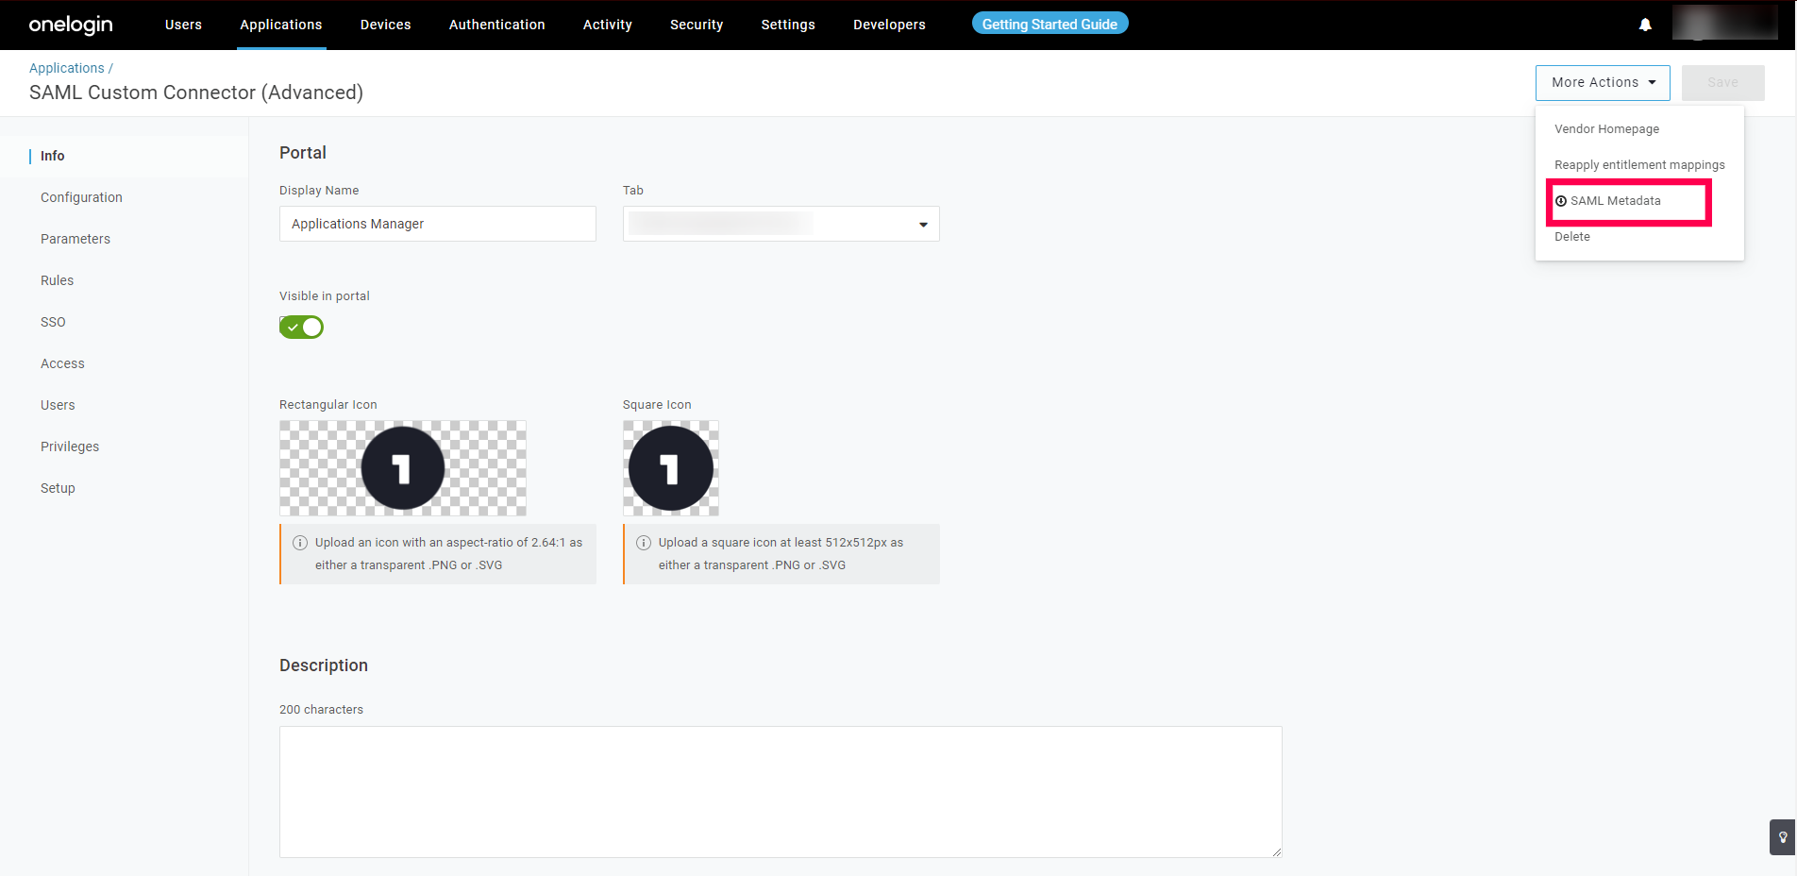Image resolution: width=1797 pixels, height=876 pixels.
Task: Open the SSO section in the sidebar
Action: tap(53, 322)
